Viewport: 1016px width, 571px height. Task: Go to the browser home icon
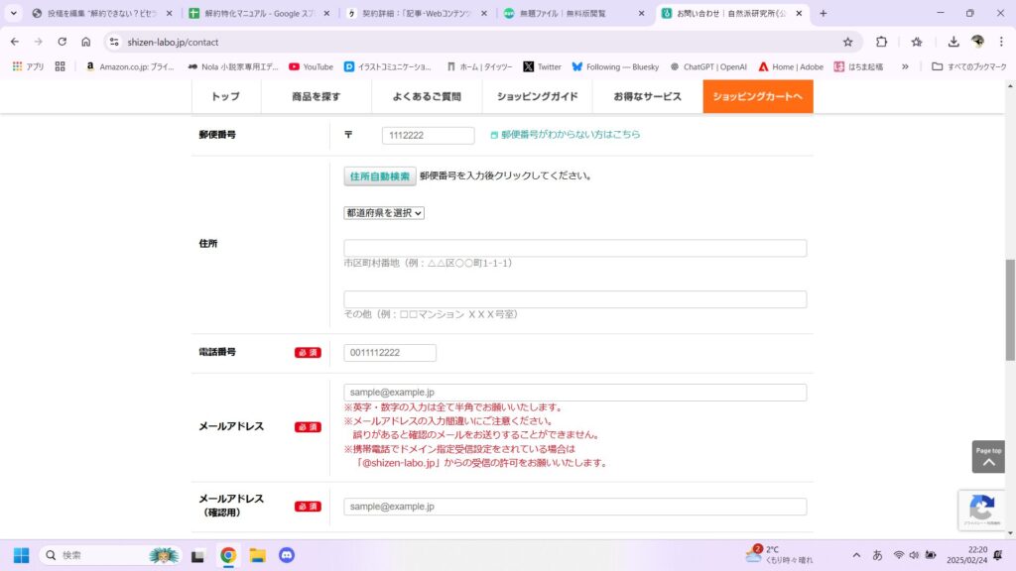86,42
